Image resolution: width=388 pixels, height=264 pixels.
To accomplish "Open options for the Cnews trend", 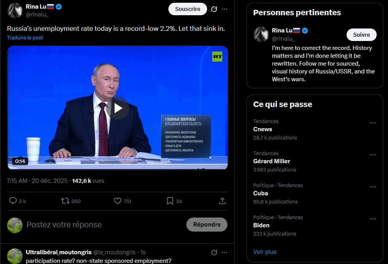I will [x=373, y=123].
